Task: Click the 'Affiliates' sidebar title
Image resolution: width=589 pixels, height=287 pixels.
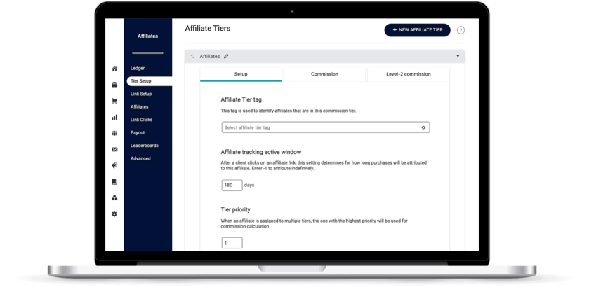Action: click(x=147, y=36)
